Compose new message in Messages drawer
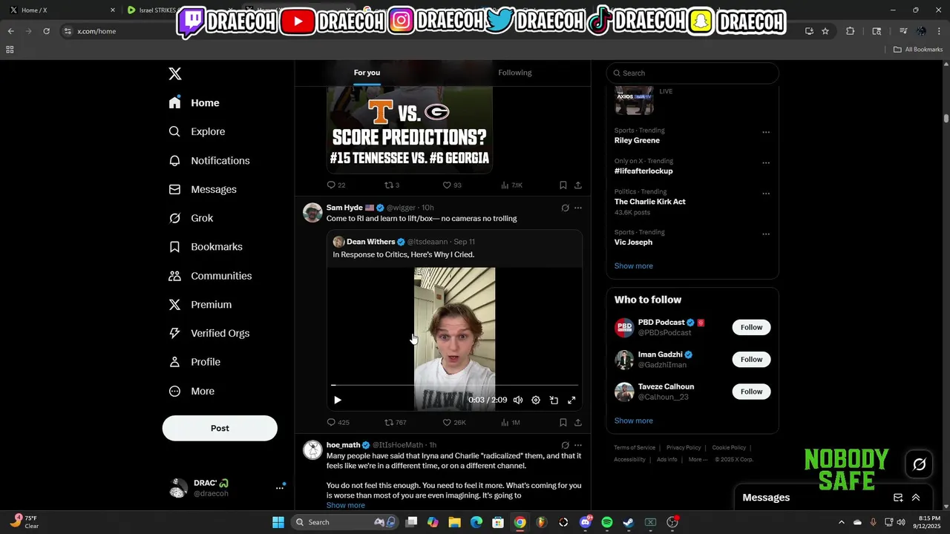950x534 pixels. tap(898, 498)
